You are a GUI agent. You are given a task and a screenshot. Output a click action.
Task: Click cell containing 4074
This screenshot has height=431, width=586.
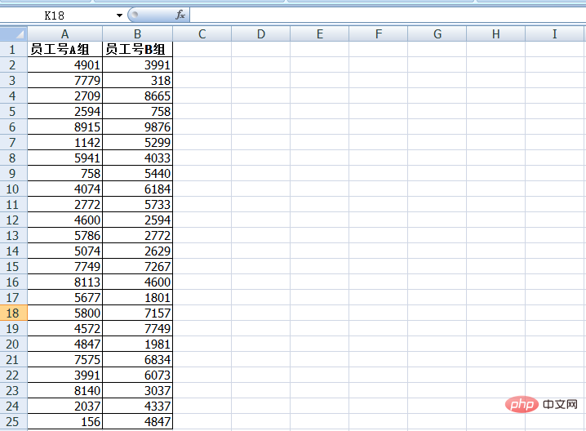tap(65, 189)
